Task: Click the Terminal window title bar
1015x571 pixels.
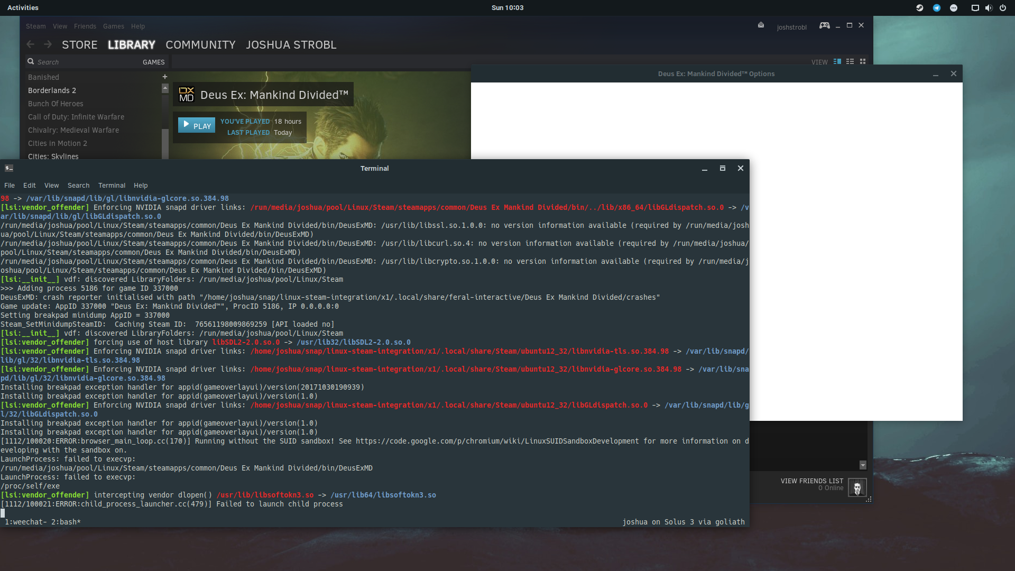Action: pyautogui.click(x=374, y=168)
